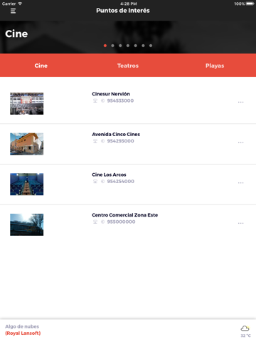Tap map icon under Centro Comercial Zona Este

click(95, 222)
